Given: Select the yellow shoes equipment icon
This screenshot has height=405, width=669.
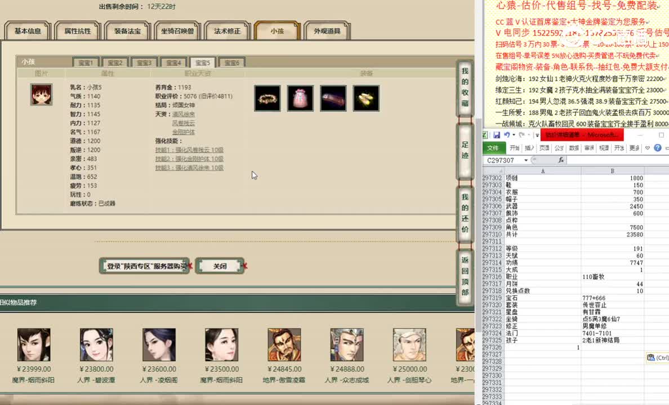Looking at the screenshot, I should 366,98.
